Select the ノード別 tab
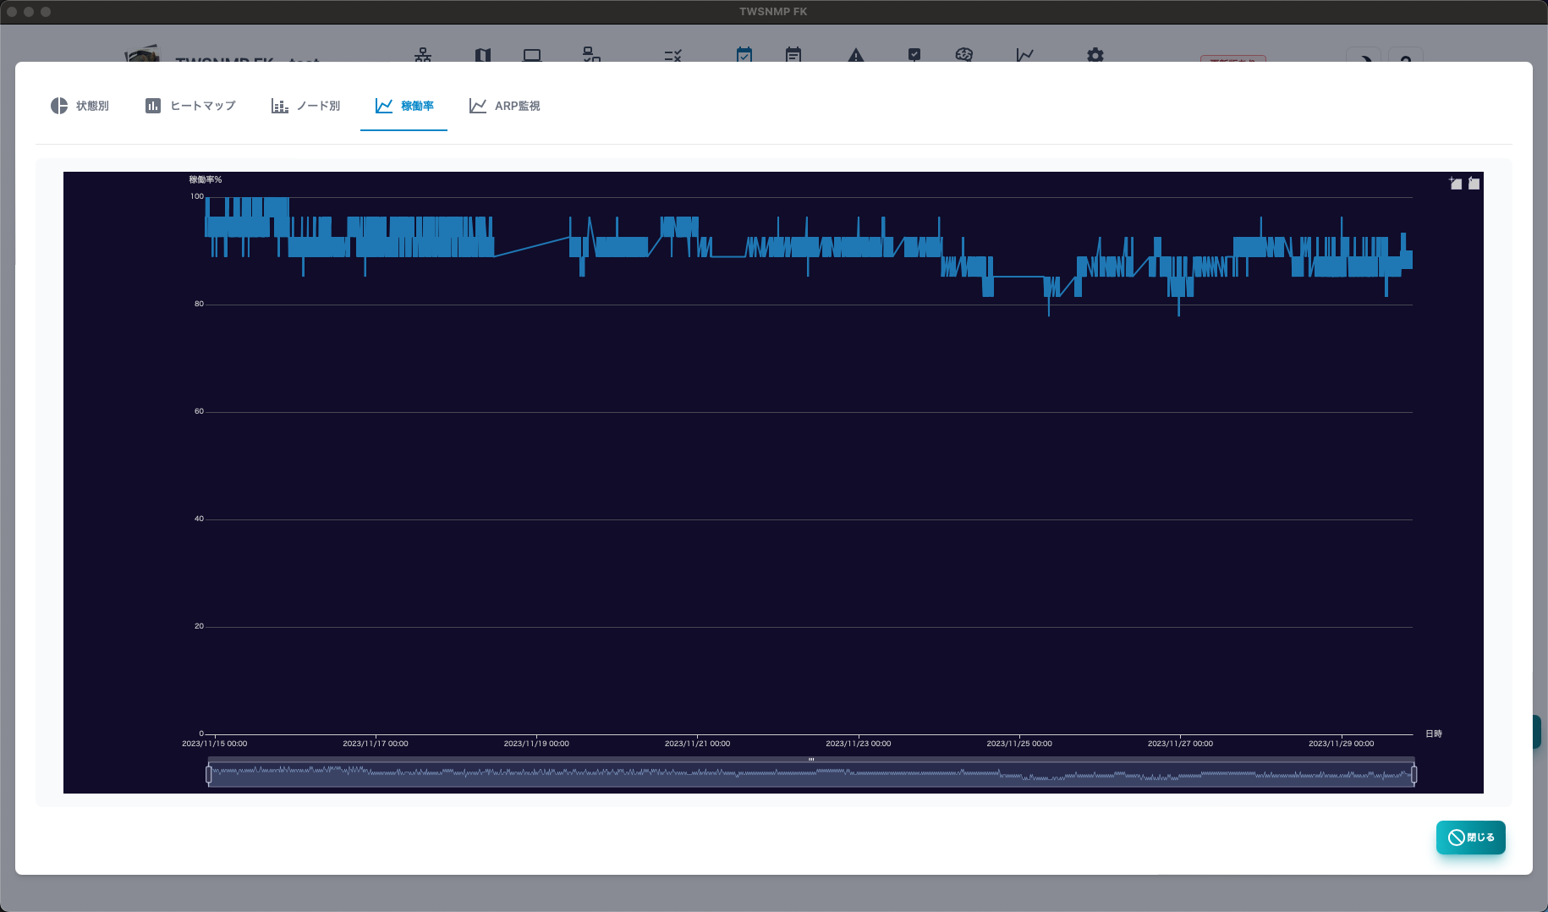Viewport: 1548px width, 912px height. tap(305, 106)
